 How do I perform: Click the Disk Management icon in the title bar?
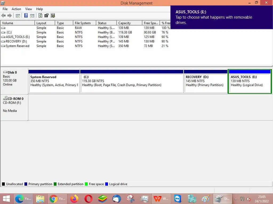coord(3,3)
